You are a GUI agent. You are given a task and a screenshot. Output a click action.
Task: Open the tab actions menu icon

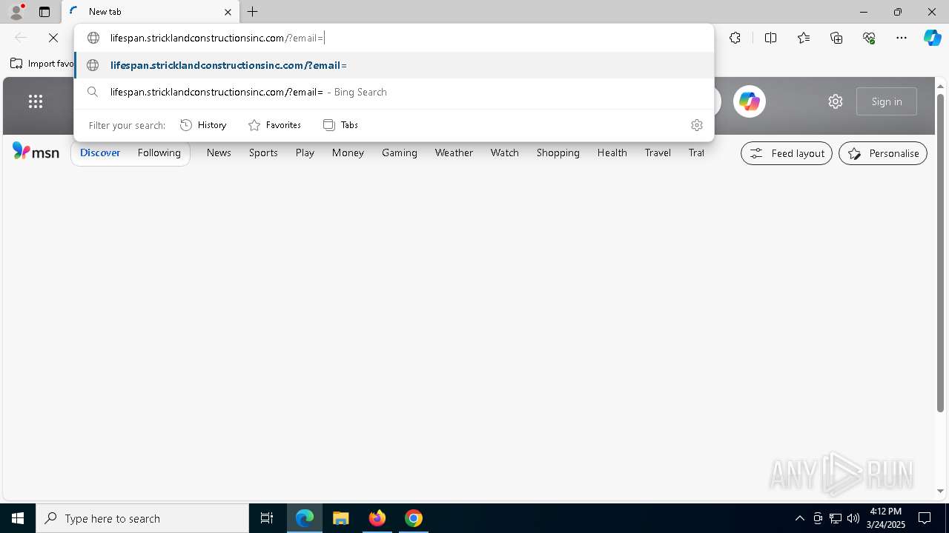44,12
